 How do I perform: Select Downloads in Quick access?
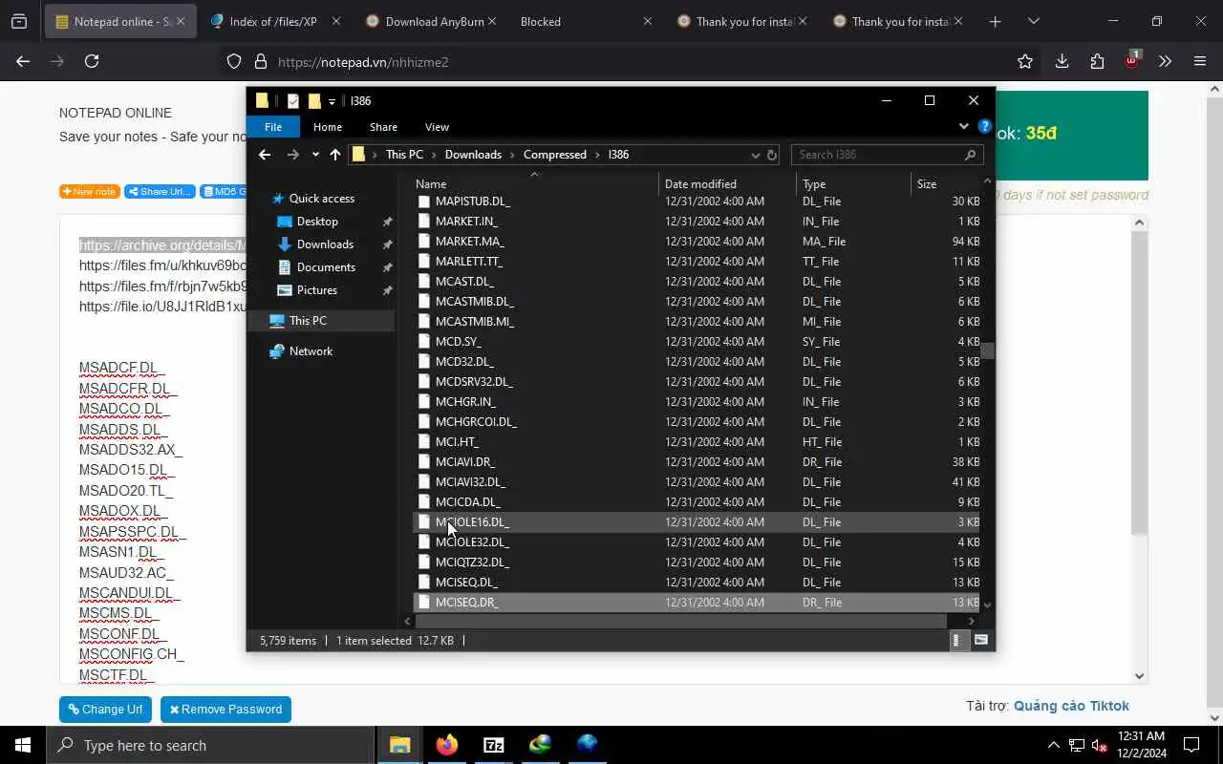(x=325, y=244)
